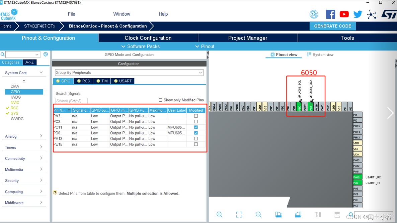Expand the Analog category
The width and height of the screenshot is (397, 223).
[24, 136]
